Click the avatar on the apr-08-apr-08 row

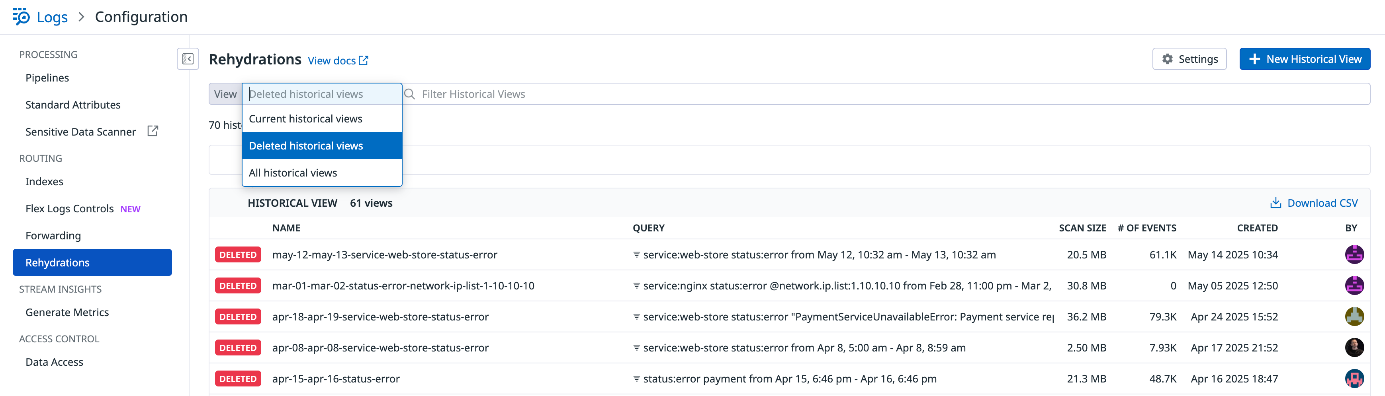[1354, 348]
